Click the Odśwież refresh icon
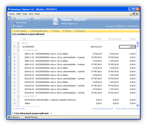The height and width of the screenshot is (126, 147). tap(14, 26)
